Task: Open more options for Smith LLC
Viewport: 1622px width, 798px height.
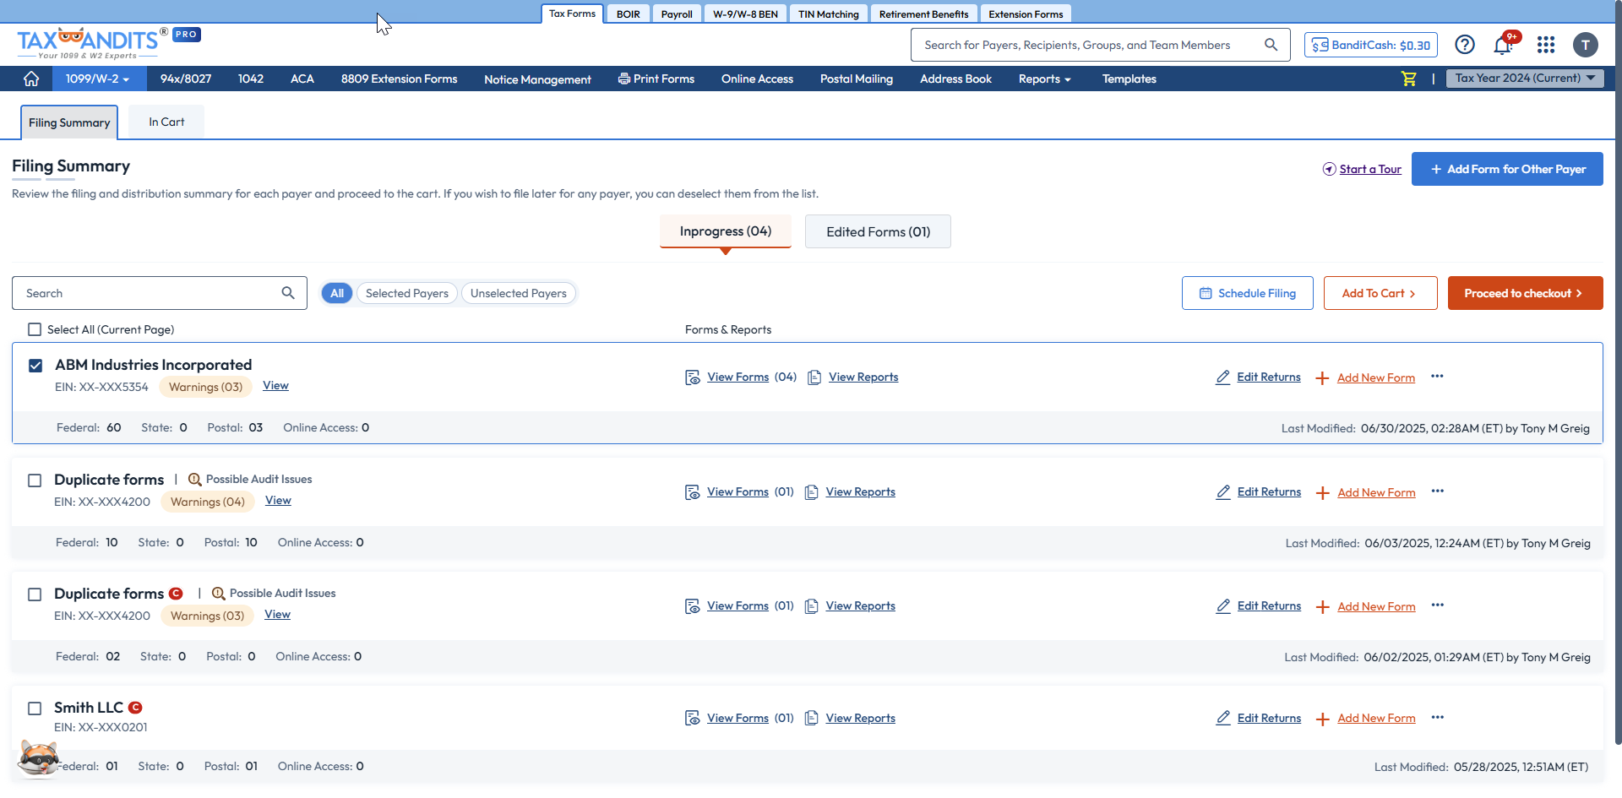Action: pos(1437,718)
